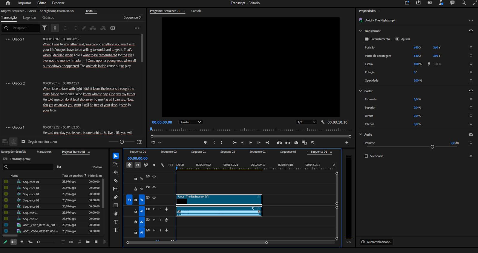Toggle visibility of the V1 track
This screenshot has width=478, height=253.
tap(154, 198)
